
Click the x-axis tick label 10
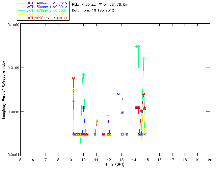tap(83, 160)
